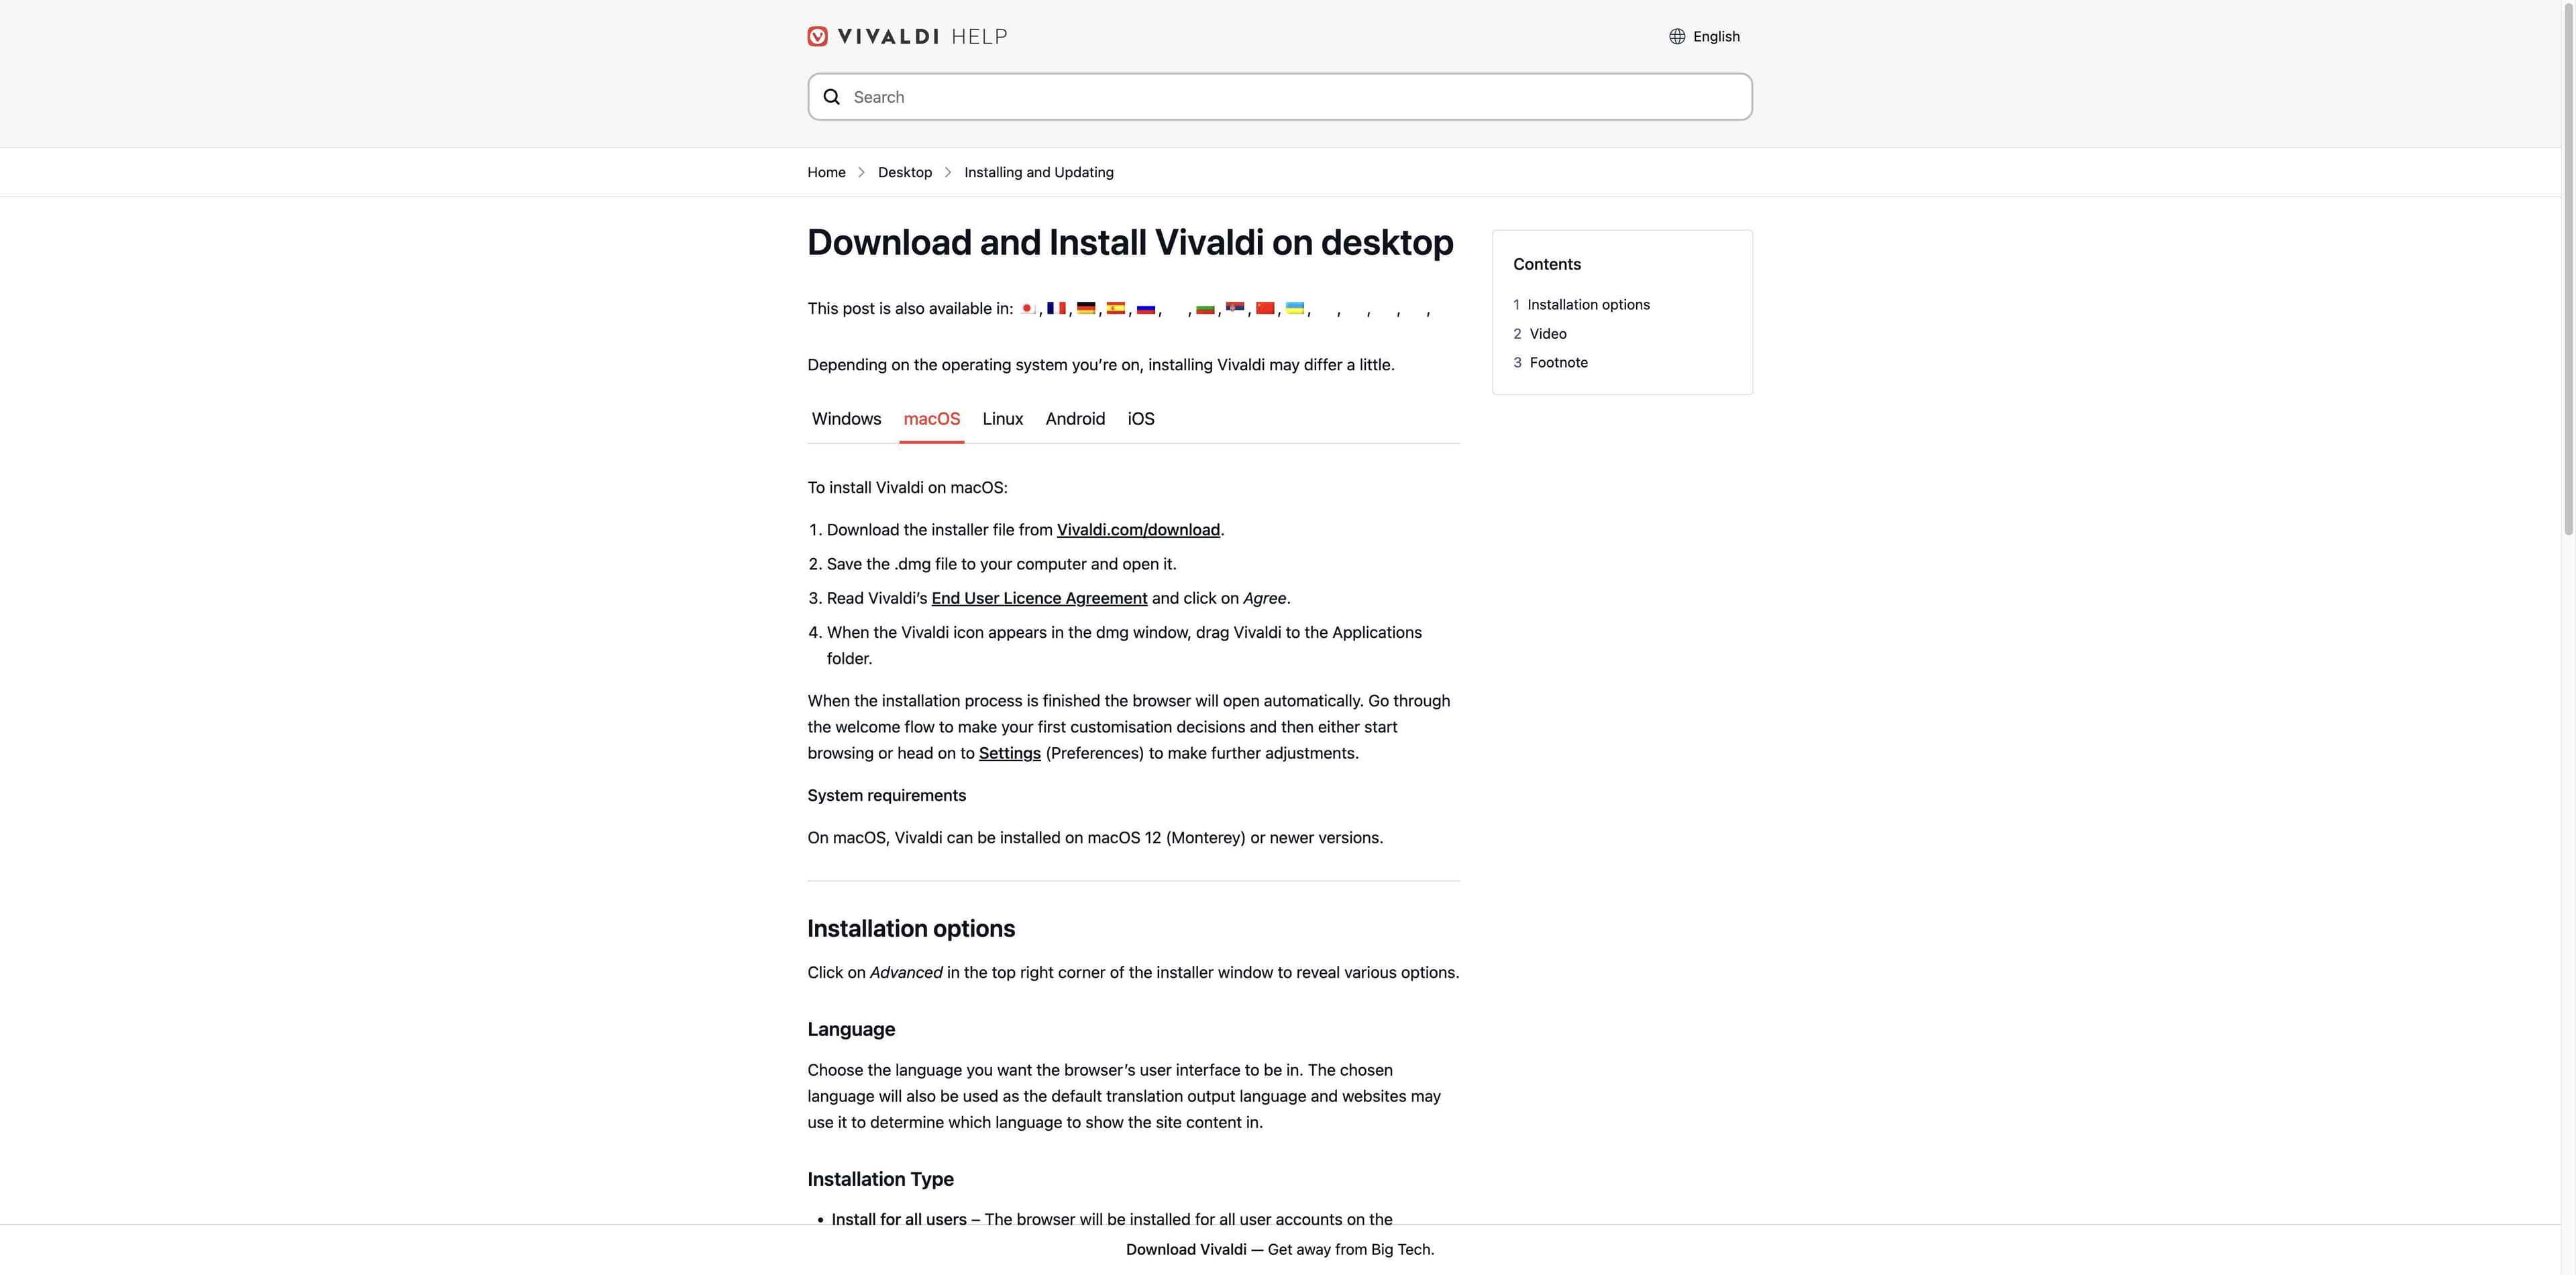The image size is (2576, 1275).
Task: Select the Windows tab
Action: coord(846,419)
